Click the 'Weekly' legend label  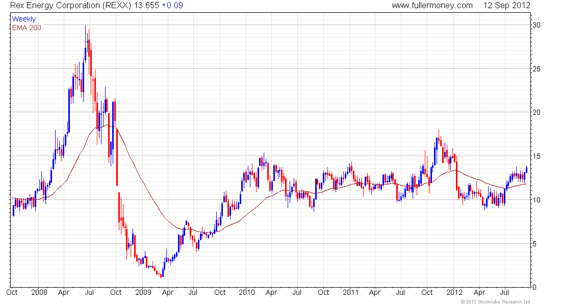[x=24, y=19]
